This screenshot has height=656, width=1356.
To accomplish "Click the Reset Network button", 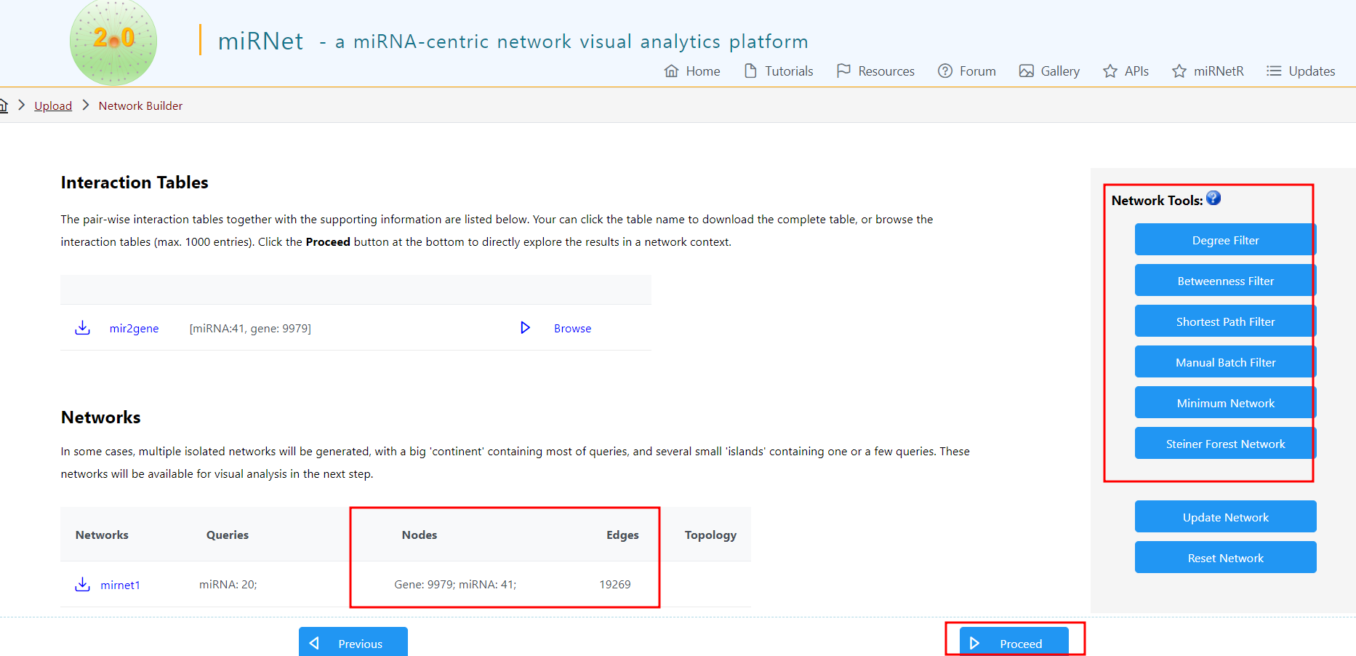I will tap(1225, 557).
